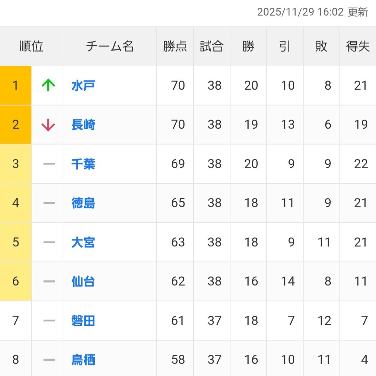376x376 pixels.
Task: Click the red down arrow beside 長崎
Action: [x=48, y=125]
